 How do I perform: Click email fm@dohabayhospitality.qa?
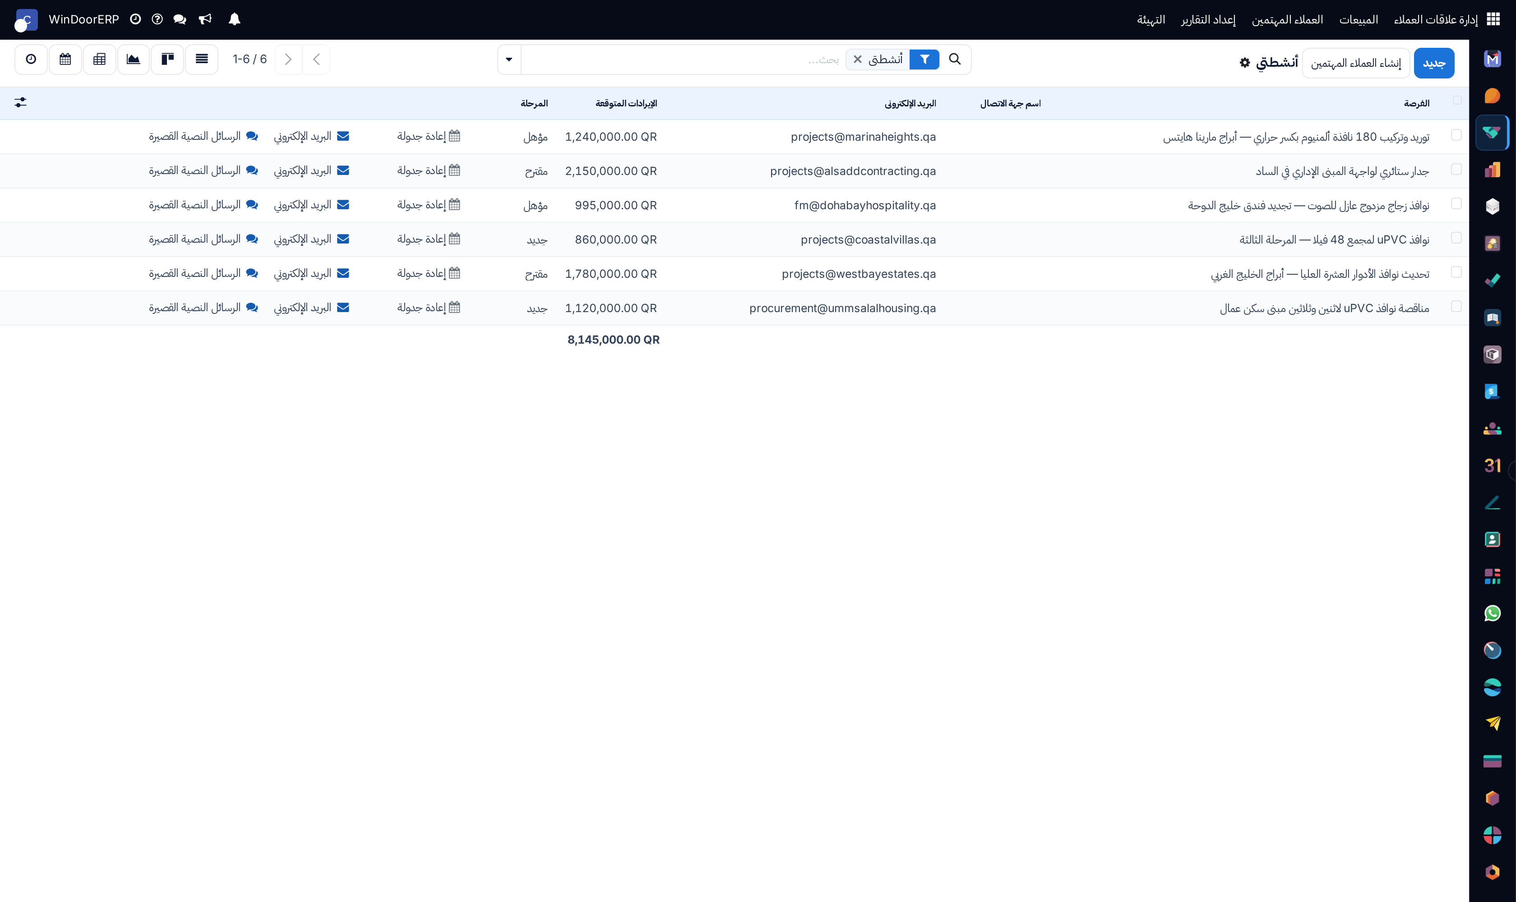(865, 206)
